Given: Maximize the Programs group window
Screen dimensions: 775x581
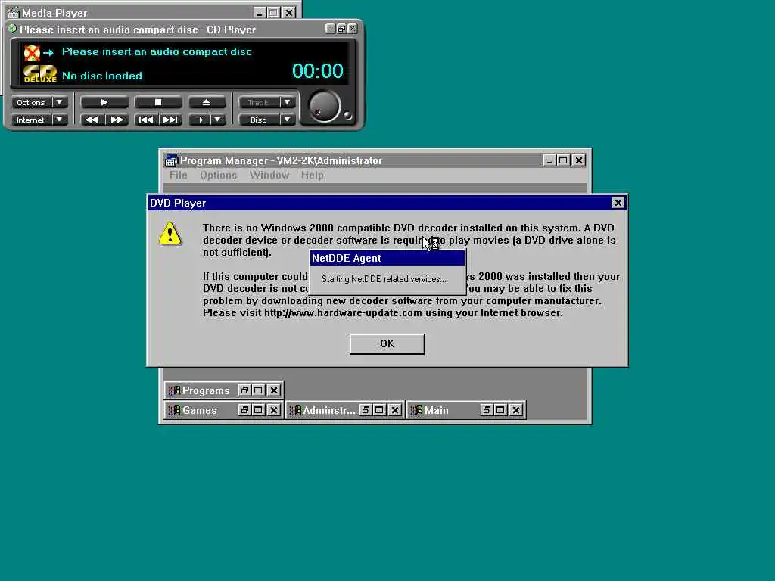Looking at the screenshot, I should click(258, 390).
